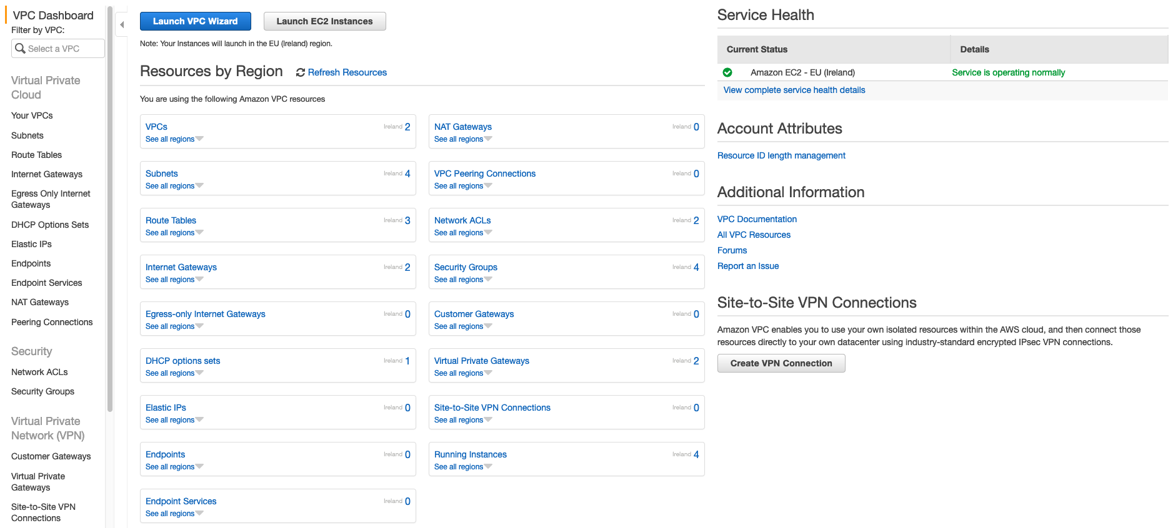Screen dimensions: 1173x528
Task: Expand See all regions under Running Instances
Action: click(x=463, y=467)
